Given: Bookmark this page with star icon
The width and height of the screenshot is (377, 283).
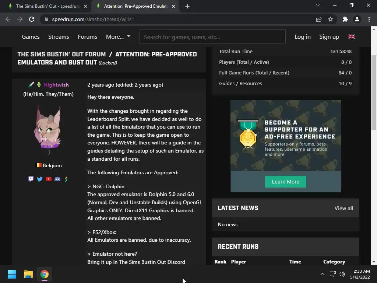Looking at the screenshot, I should 331,19.
